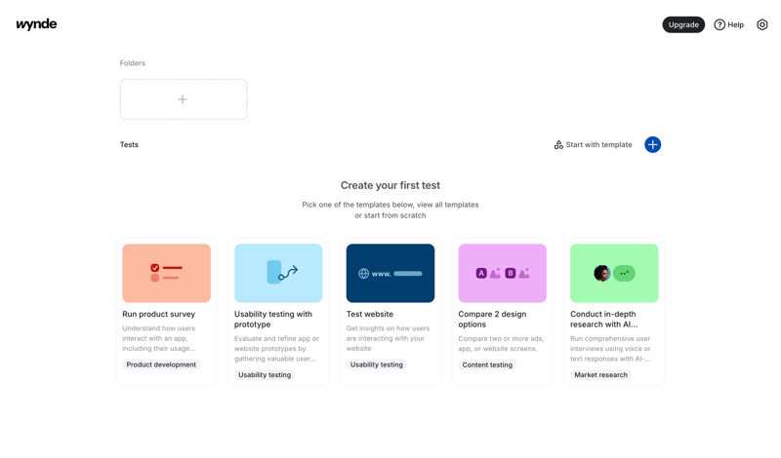Open the Help link
This screenshot has height=458, width=781.
pyautogui.click(x=728, y=25)
